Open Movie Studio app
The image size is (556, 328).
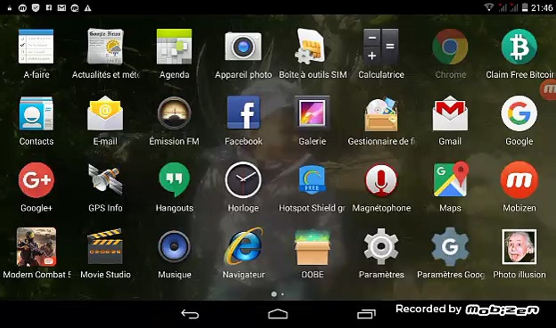coord(105,247)
